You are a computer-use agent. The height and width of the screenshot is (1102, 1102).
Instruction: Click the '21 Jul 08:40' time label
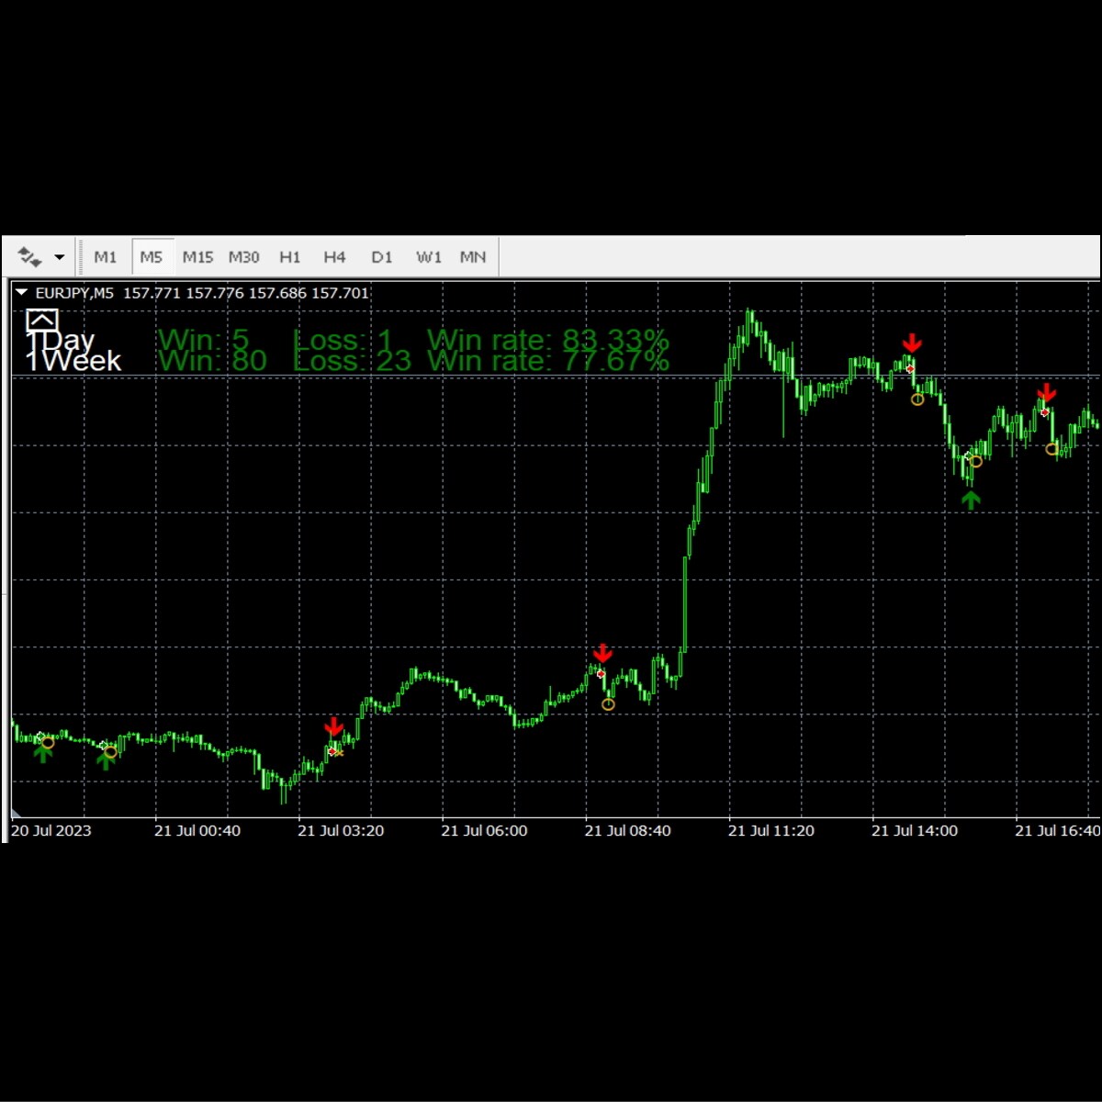(628, 830)
